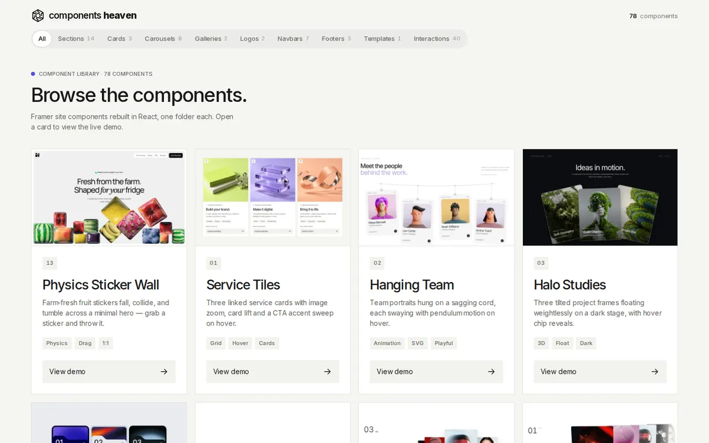Click the Dark tag chip
The height and width of the screenshot is (443, 709).
[x=586, y=343]
